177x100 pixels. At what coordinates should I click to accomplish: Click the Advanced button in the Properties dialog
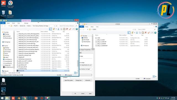click(88, 80)
